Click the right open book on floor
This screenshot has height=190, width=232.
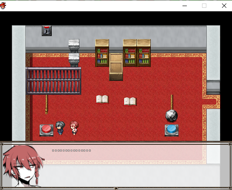(130, 101)
